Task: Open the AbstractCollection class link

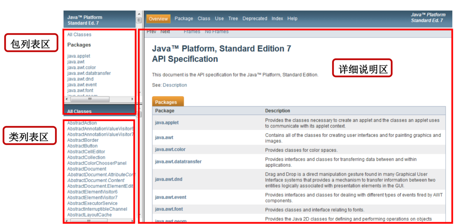Action: [86, 157]
